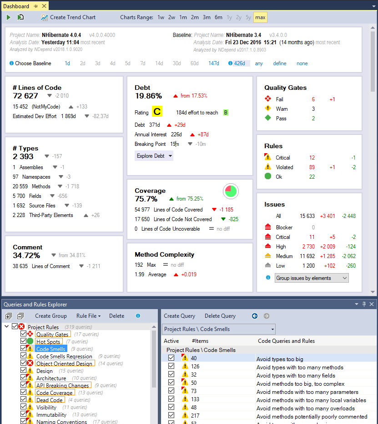Pin the Dashboard tab
This screenshot has width=378, height=424.
36,6
